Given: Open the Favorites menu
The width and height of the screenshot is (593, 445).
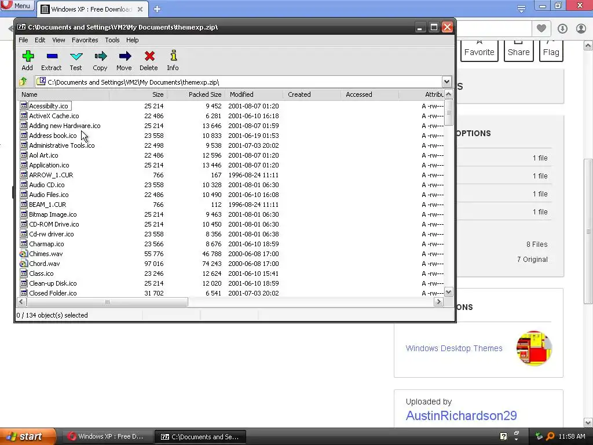Looking at the screenshot, I should tap(85, 40).
